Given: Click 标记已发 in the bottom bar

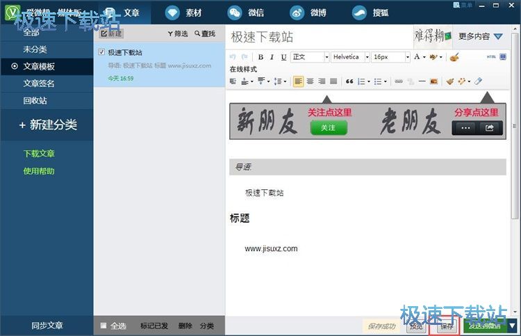Looking at the screenshot, I should tap(154, 326).
